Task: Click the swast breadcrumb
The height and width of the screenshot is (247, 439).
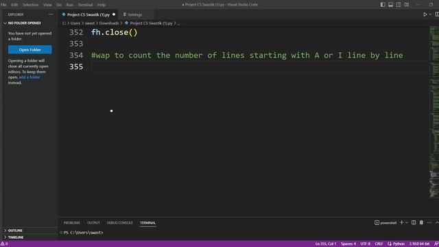Action: (x=90, y=23)
